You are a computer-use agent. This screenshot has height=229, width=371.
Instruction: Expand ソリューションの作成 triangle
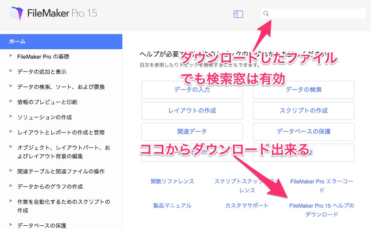pyautogui.click(x=11, y=116)
